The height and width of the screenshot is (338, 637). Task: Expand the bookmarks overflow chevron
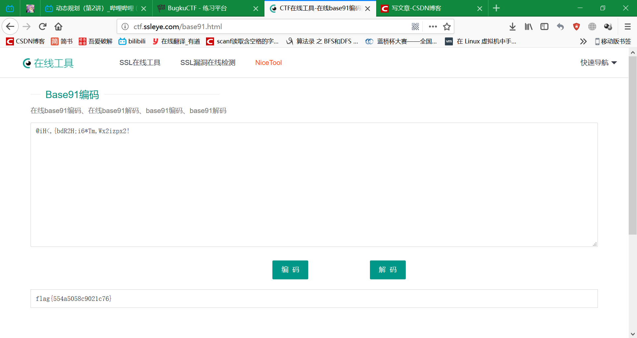click(x=583, y=41)
